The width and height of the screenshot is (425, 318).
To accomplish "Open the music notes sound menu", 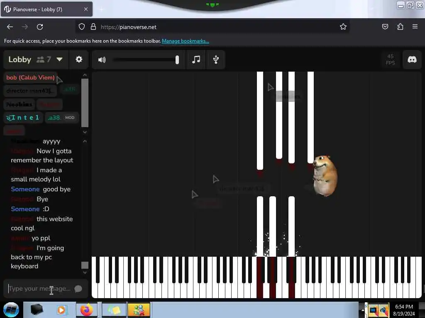I will tap(196, 60).
